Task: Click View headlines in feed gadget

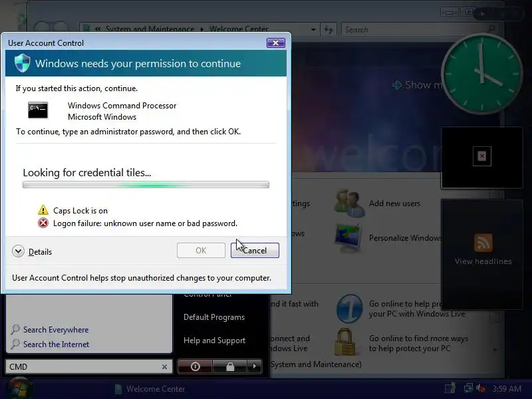Action: click(483, 261)
